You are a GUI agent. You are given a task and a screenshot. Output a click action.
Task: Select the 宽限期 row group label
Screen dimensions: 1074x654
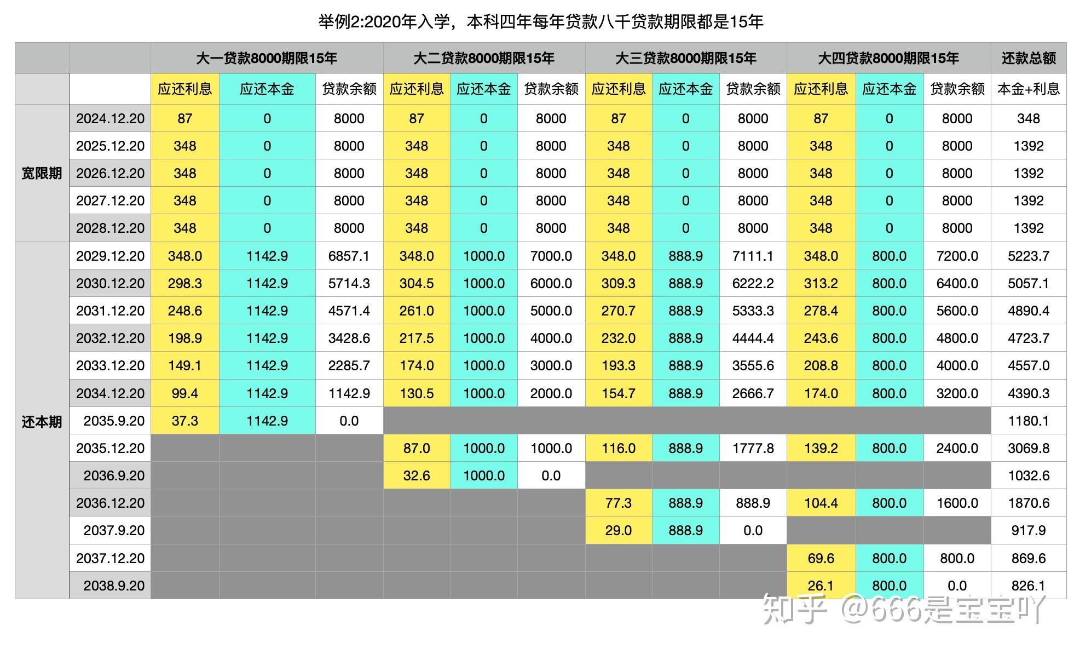[x=42, y=173]
